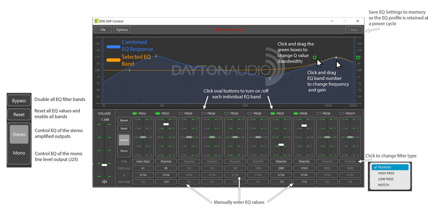
Task: Click the left green Q-value box on the graph
Action: click(x=314, y=58)
